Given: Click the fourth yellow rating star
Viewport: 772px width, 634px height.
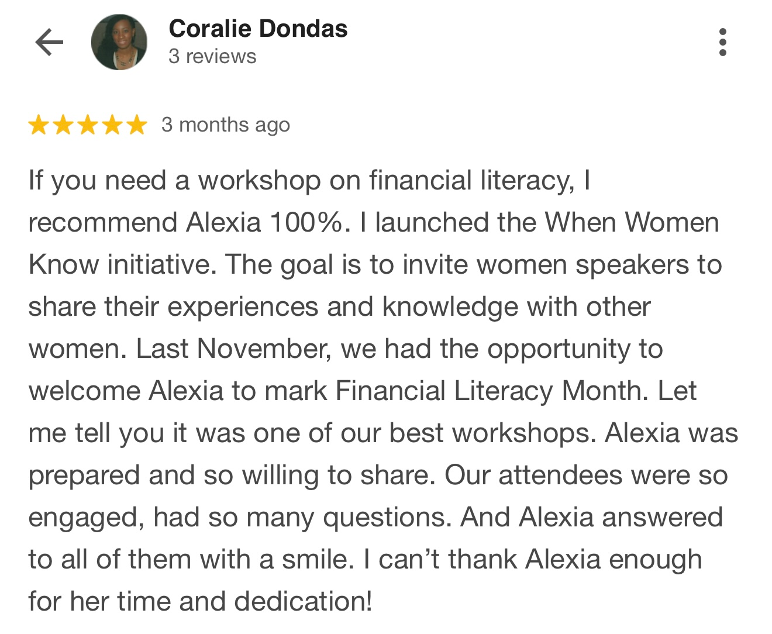Looking at the screenshot, I should [x=112, y=125].
